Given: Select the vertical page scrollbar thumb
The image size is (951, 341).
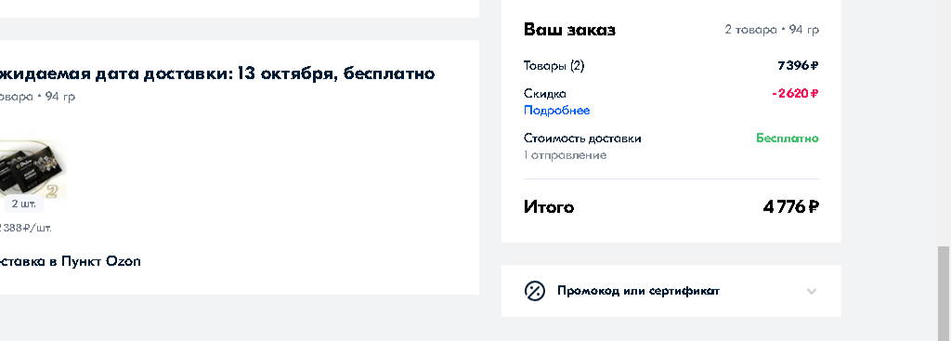Looking at the screenshot, I should point(944,294).
